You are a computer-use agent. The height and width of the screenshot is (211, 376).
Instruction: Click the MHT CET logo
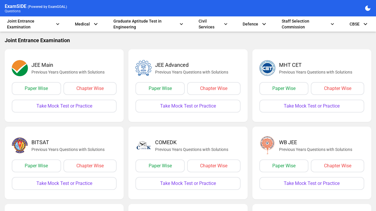(267, 68)
